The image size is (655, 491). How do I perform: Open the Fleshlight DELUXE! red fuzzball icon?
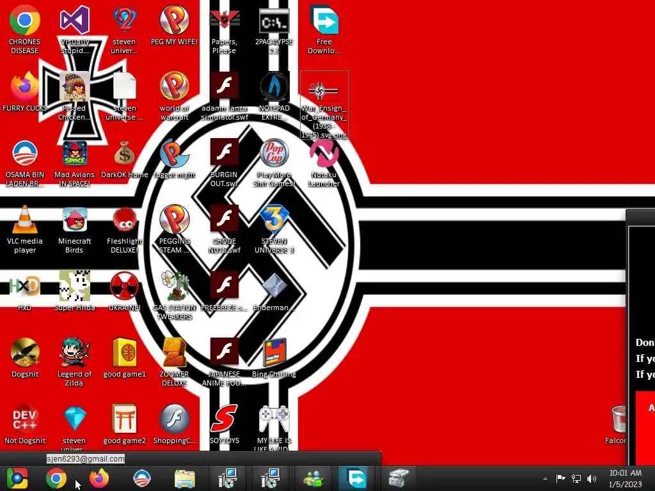(125, 229)
